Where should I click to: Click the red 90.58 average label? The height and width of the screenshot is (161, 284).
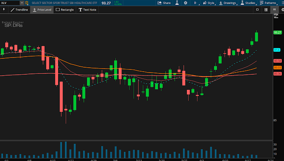(277, 61)
